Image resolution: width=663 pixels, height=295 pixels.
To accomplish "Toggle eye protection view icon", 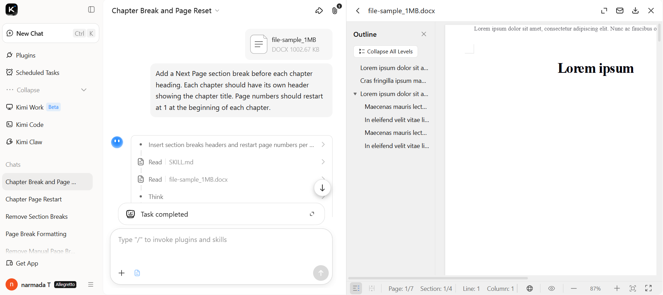I will [551, 288].
